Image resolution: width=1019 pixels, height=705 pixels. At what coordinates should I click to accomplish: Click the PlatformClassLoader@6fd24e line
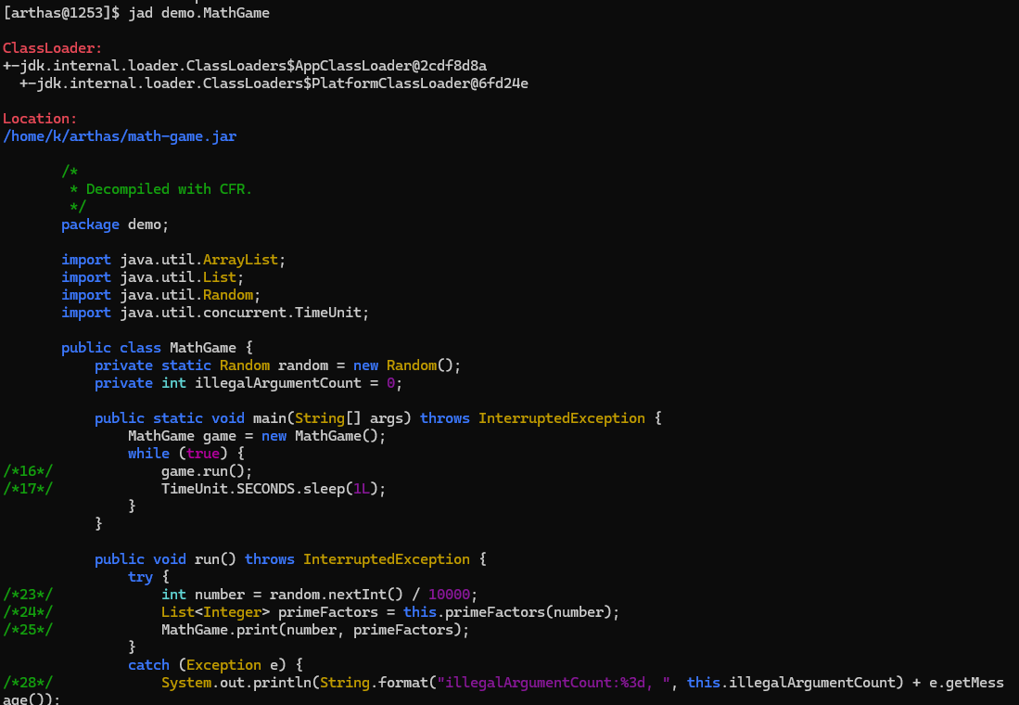point(274,83)
